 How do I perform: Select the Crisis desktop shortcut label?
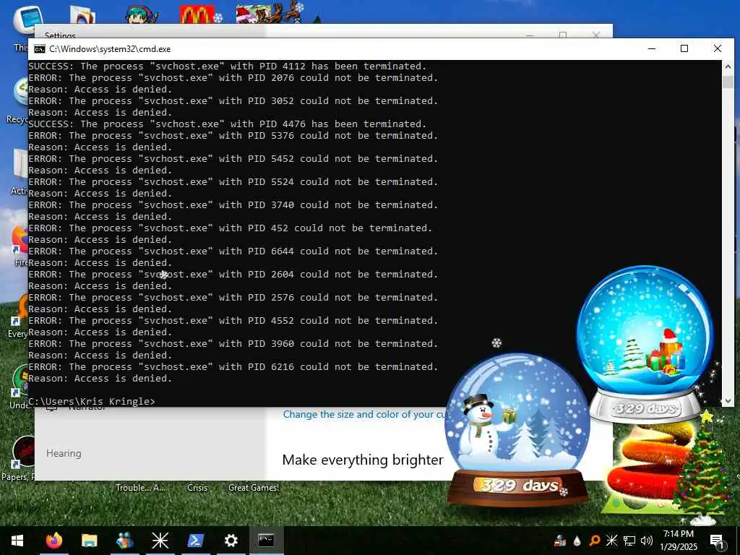(x=197, y=488)
